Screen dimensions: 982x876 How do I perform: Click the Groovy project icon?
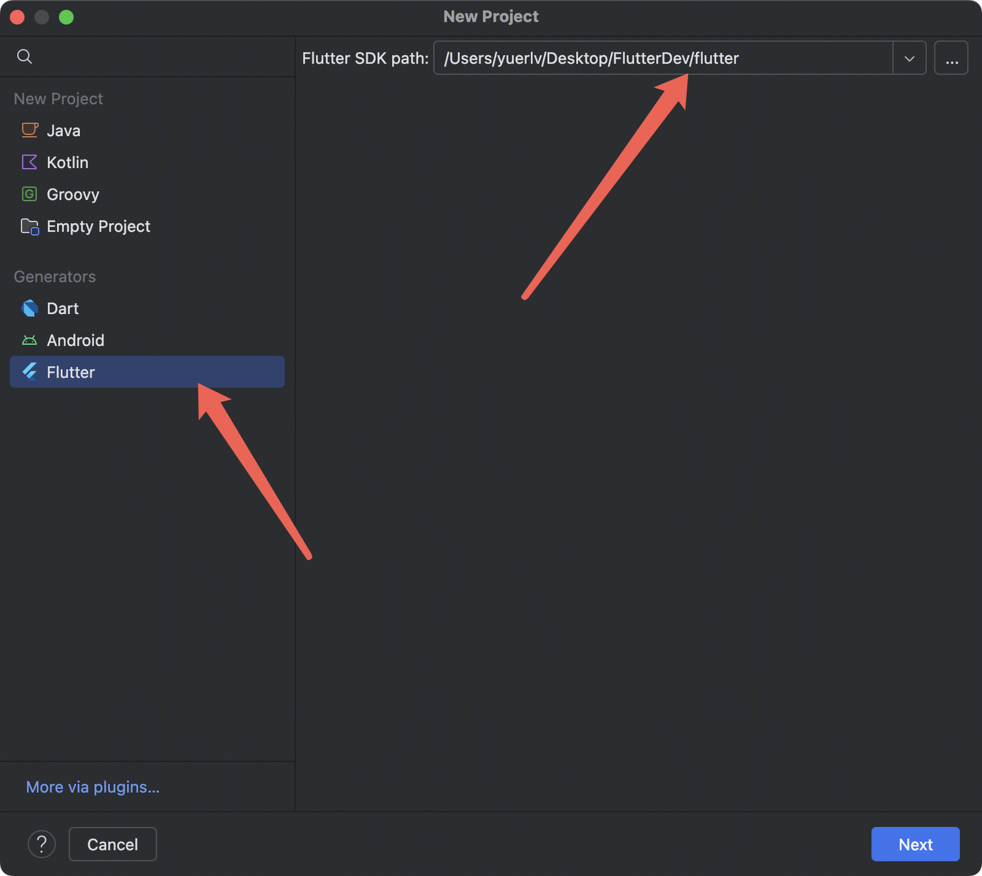(29, 194)
